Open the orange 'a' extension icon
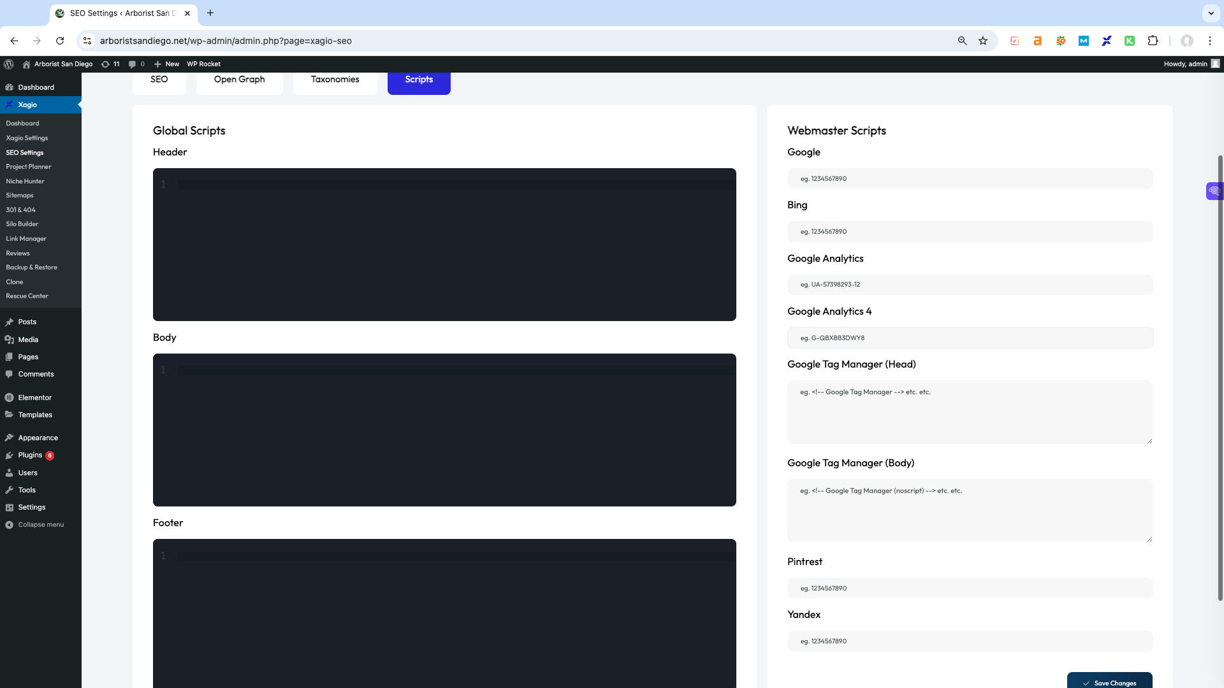Viewport: 1224px width, 688px height. point(1038,41)
